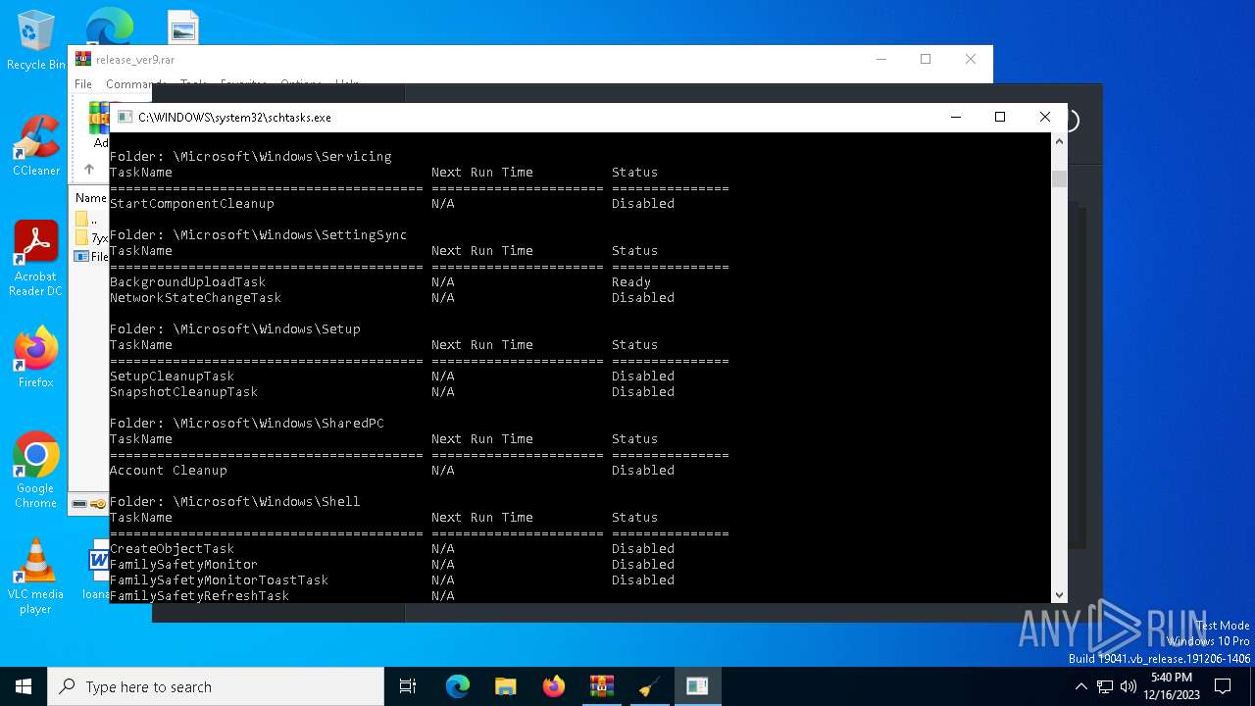This screenshot has height=706, width=1255.
Task: Open the broom app icon on the taskbar
Action: 649,686
